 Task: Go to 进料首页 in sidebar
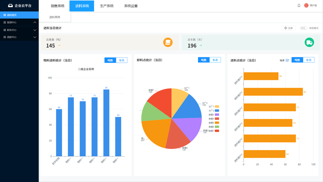19,15
